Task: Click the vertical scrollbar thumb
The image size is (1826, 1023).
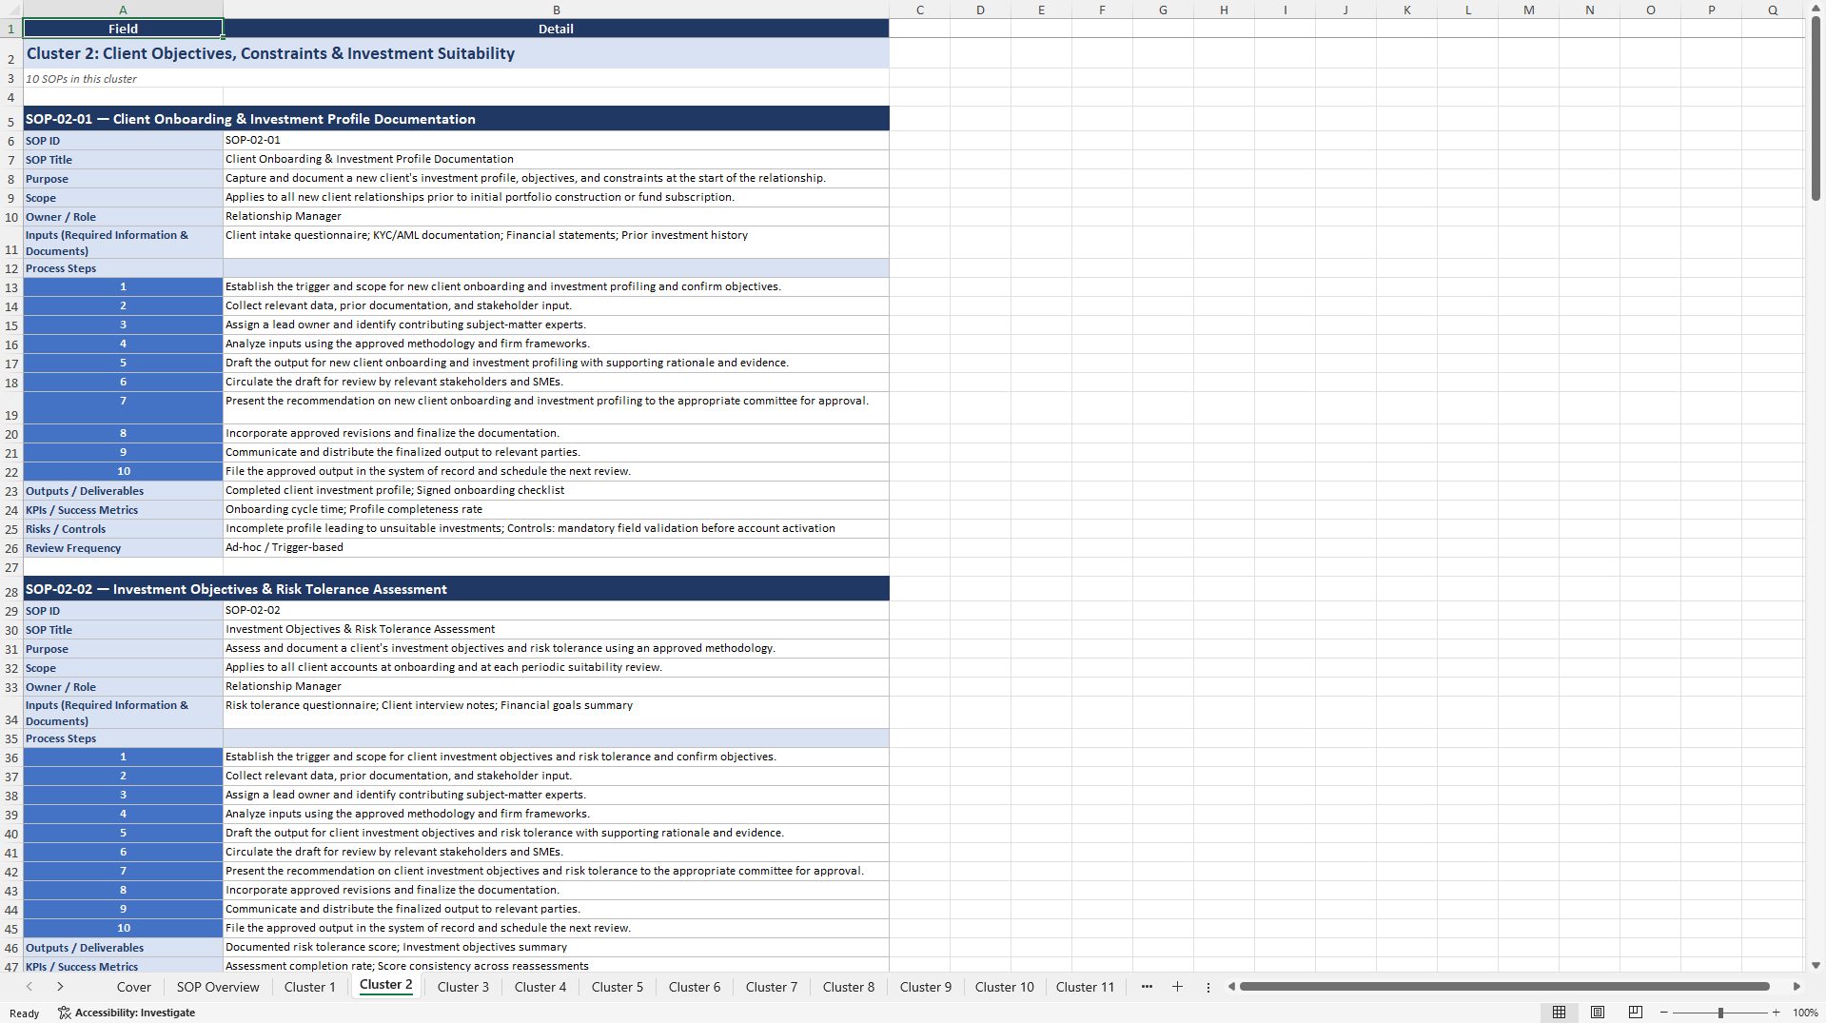Action: [1816, 109]
